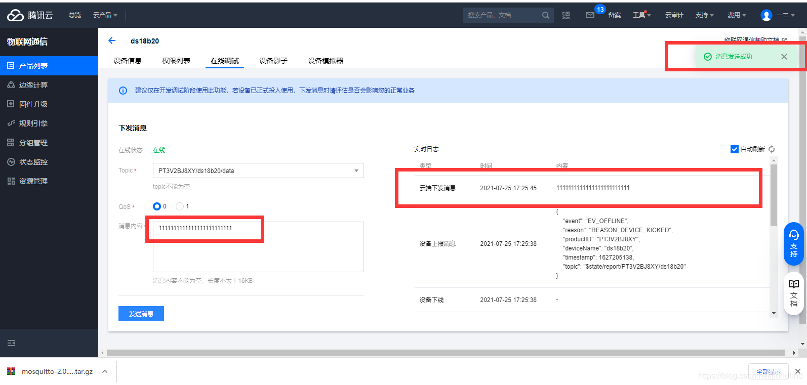807x385 pixels.
Task: Click the 2021-07-25 17:25:45 timestamp
Action: tap(508, 188)
